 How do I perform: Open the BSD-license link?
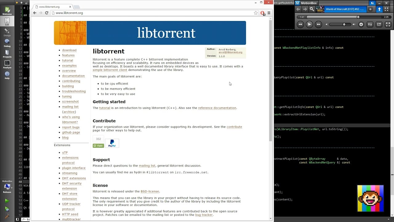tap(150, 191)
